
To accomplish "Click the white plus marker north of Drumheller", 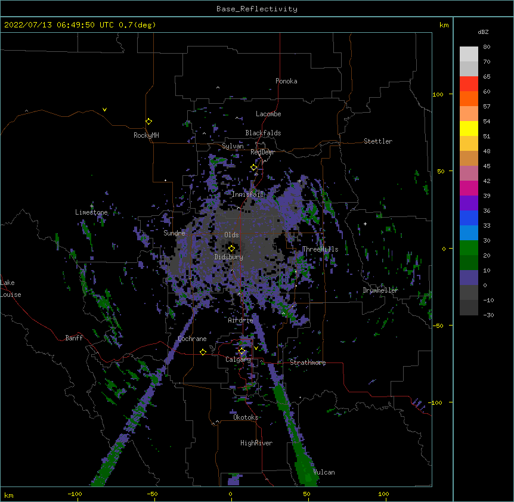I will tap(365, 224).
